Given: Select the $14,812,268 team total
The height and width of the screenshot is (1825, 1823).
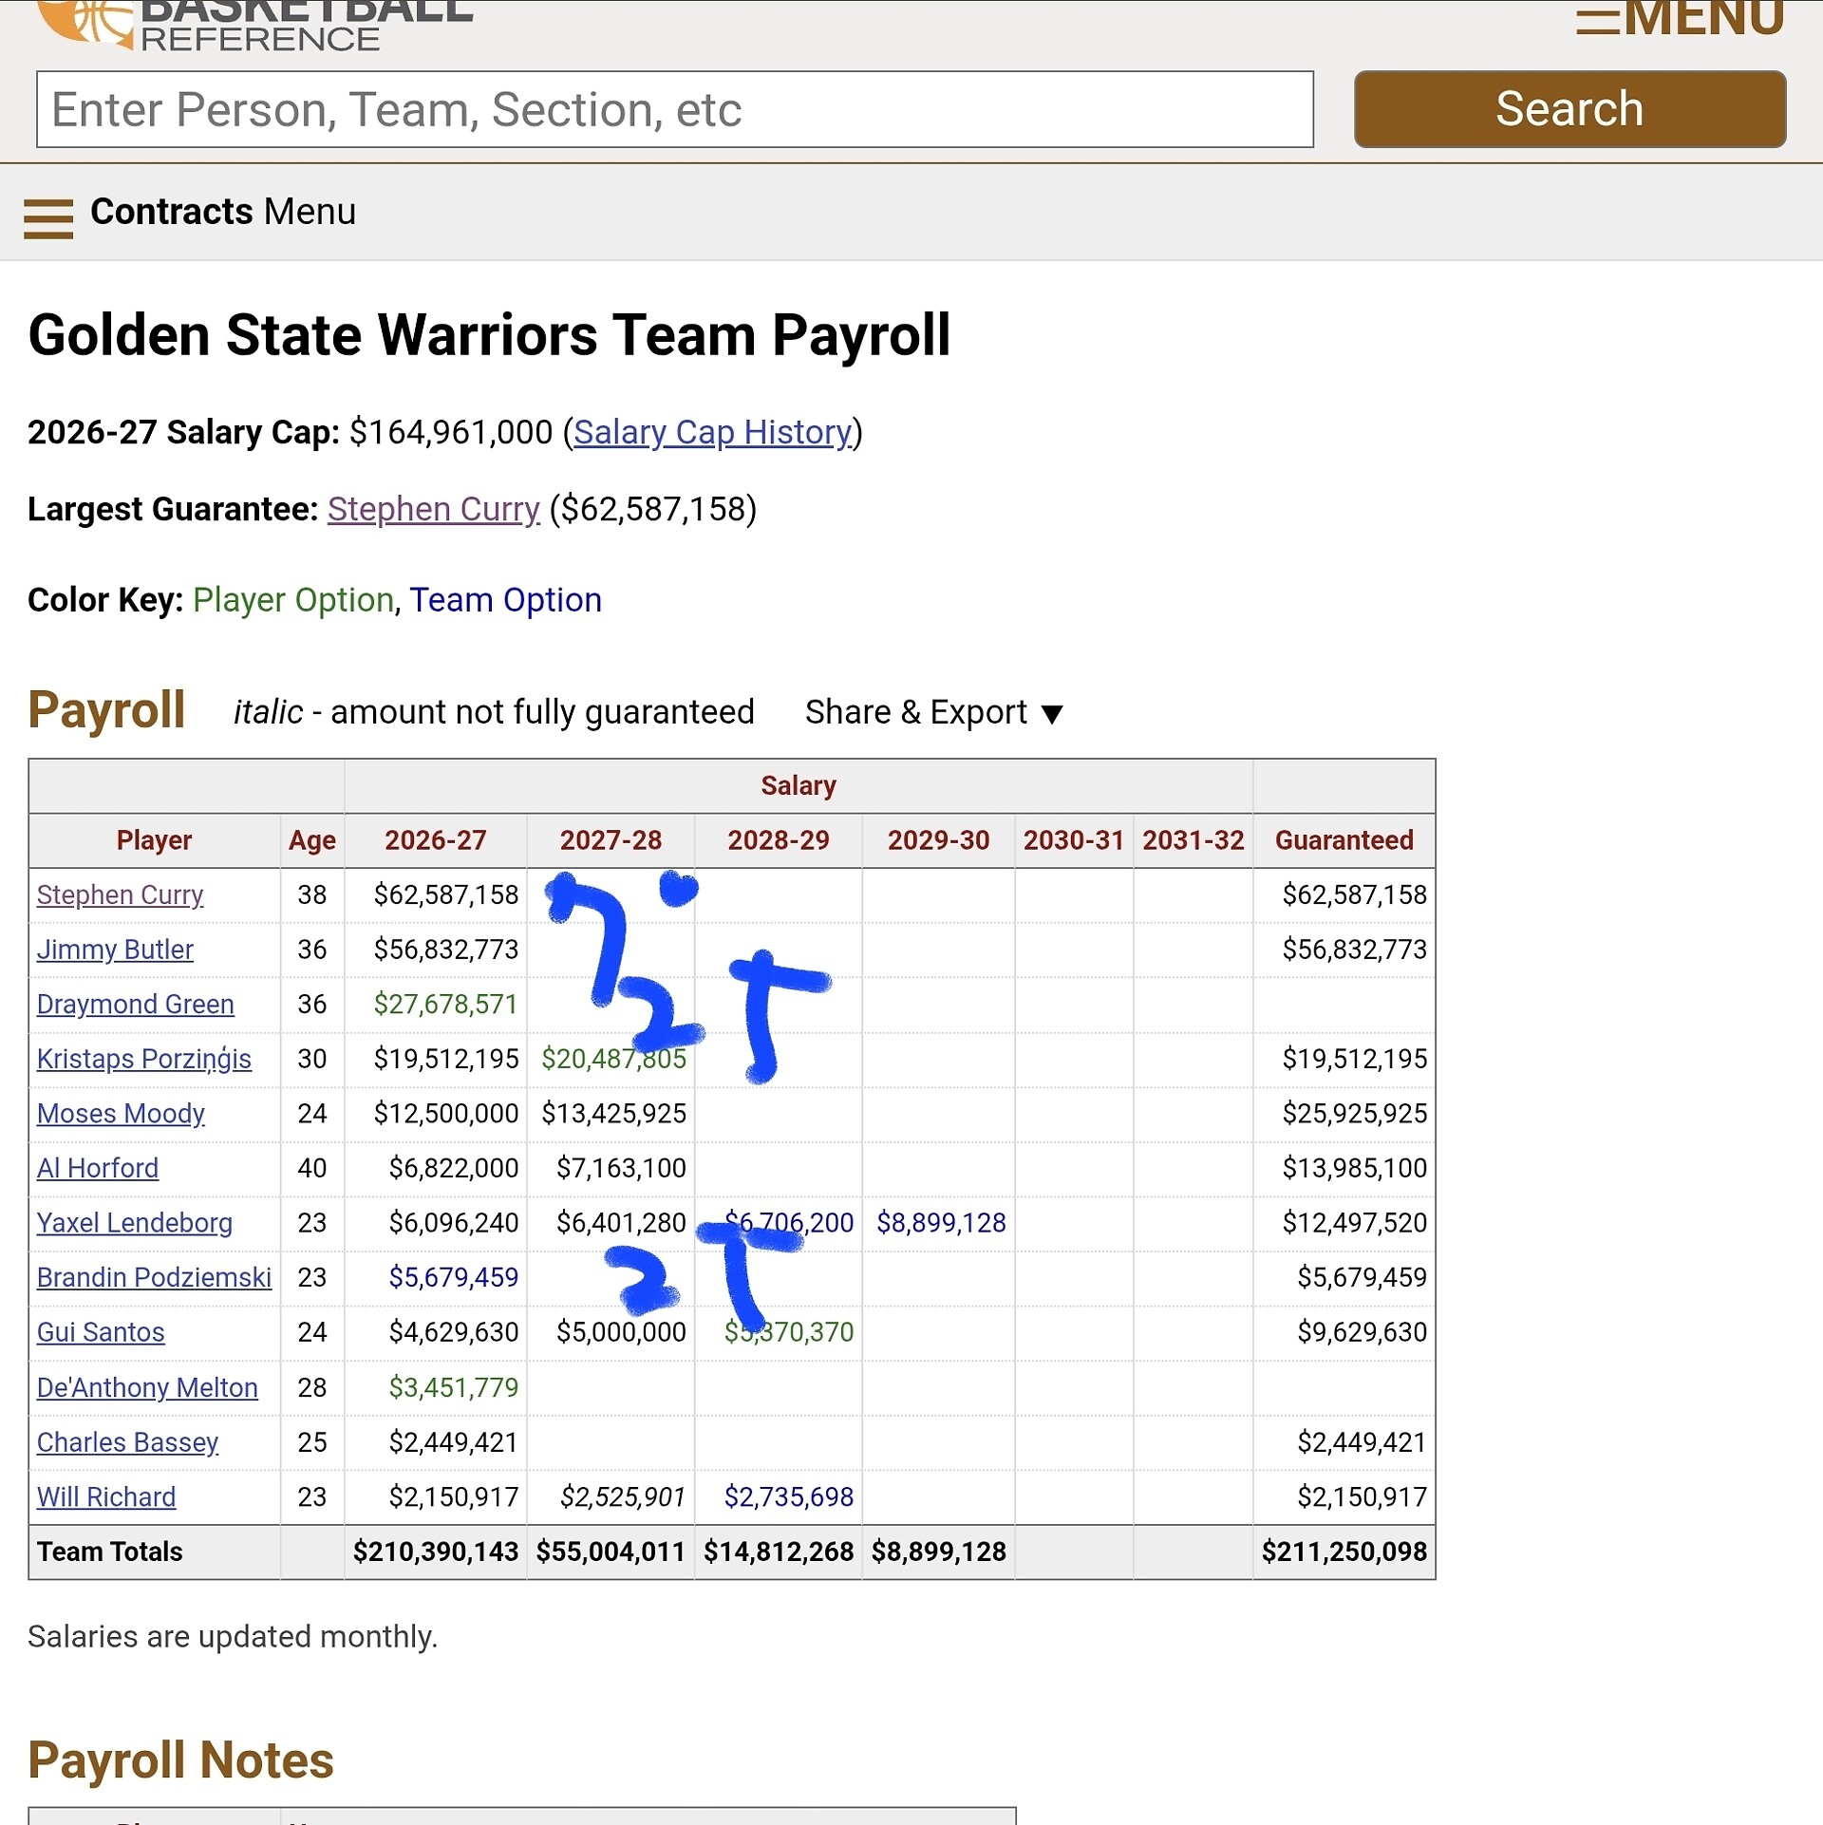Looking at the screenshot, I should pos(779,1552).
